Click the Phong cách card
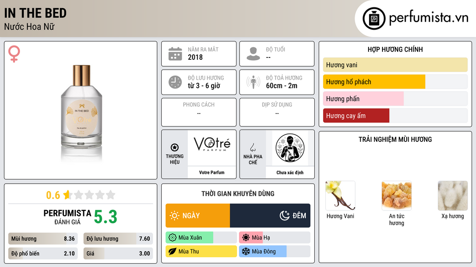This screenshot has height=267, width=476. [x=199, y=112]
